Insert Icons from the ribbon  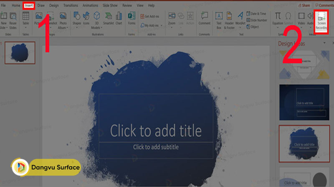[x=86, y=19]
